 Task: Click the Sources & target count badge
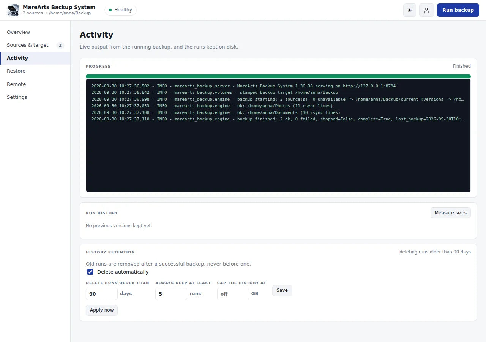pos(60,45)
